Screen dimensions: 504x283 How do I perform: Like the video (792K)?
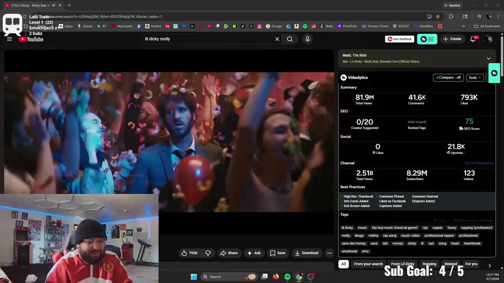(189, 253)
